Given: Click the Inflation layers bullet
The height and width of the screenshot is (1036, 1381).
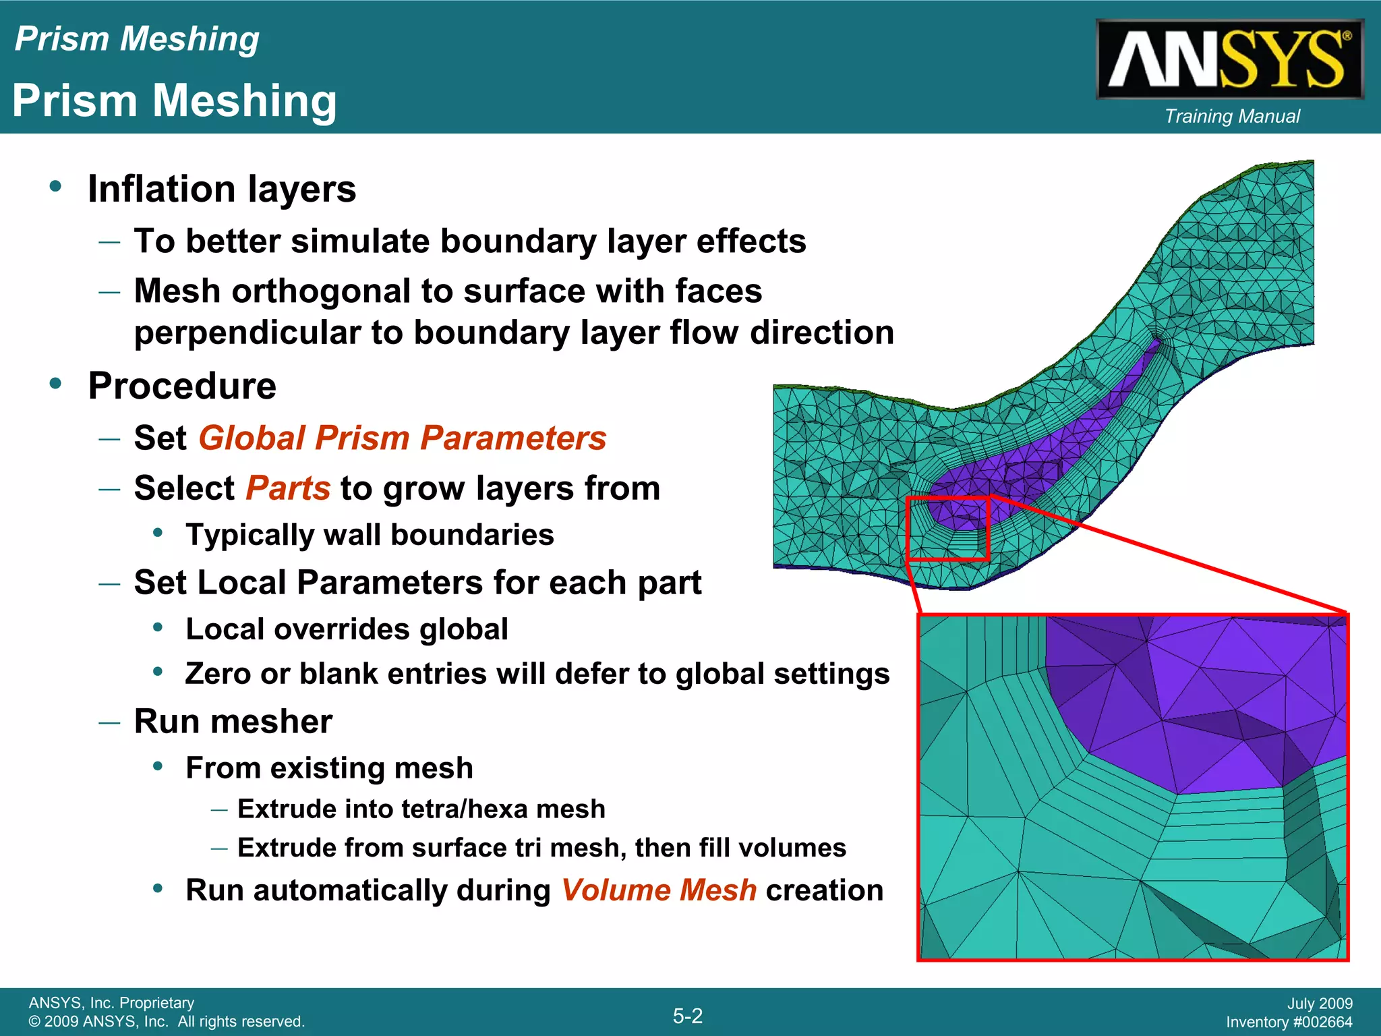Looking at the screenshot, I should 222,189.
